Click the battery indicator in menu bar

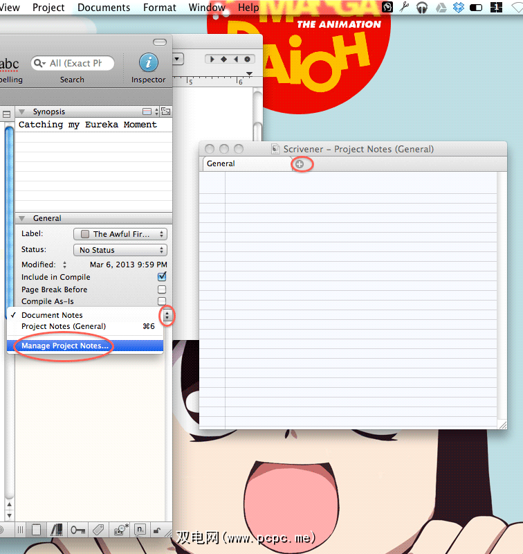coord(476,8)
